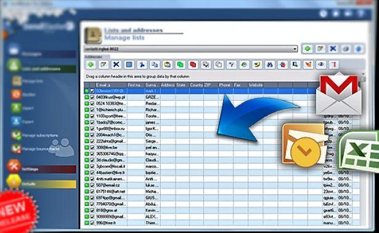Click the magnifier zoom toolbar icon
The width and height of the screenshot is (379, 233).
coord(295,65)
